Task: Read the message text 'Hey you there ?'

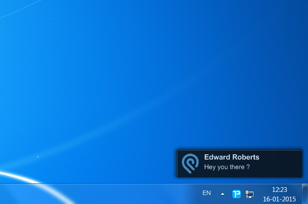Action: (x=227, y=167)
